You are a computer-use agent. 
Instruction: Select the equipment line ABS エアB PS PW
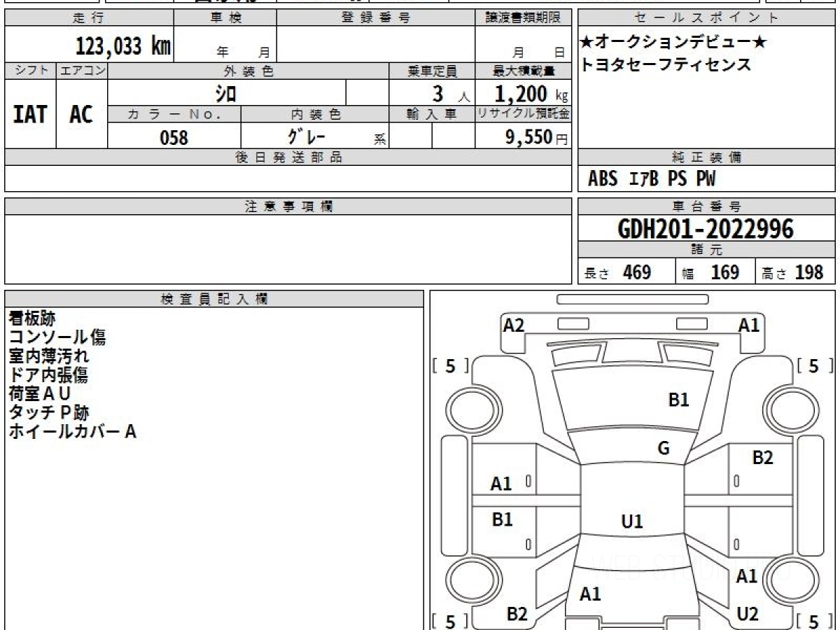point(652,179)
